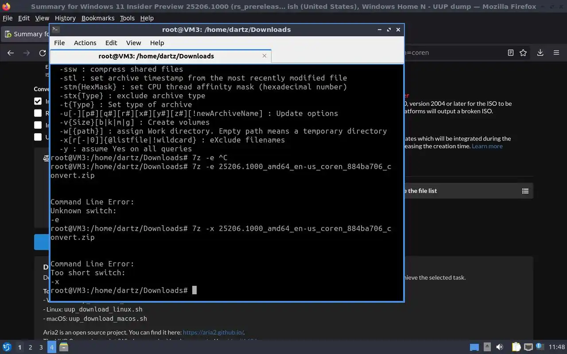Image resolution: width=567 pixels, height=354 pixels.
Task: Toggle the second conversion option checkbox
Action: tap(38, 113)
